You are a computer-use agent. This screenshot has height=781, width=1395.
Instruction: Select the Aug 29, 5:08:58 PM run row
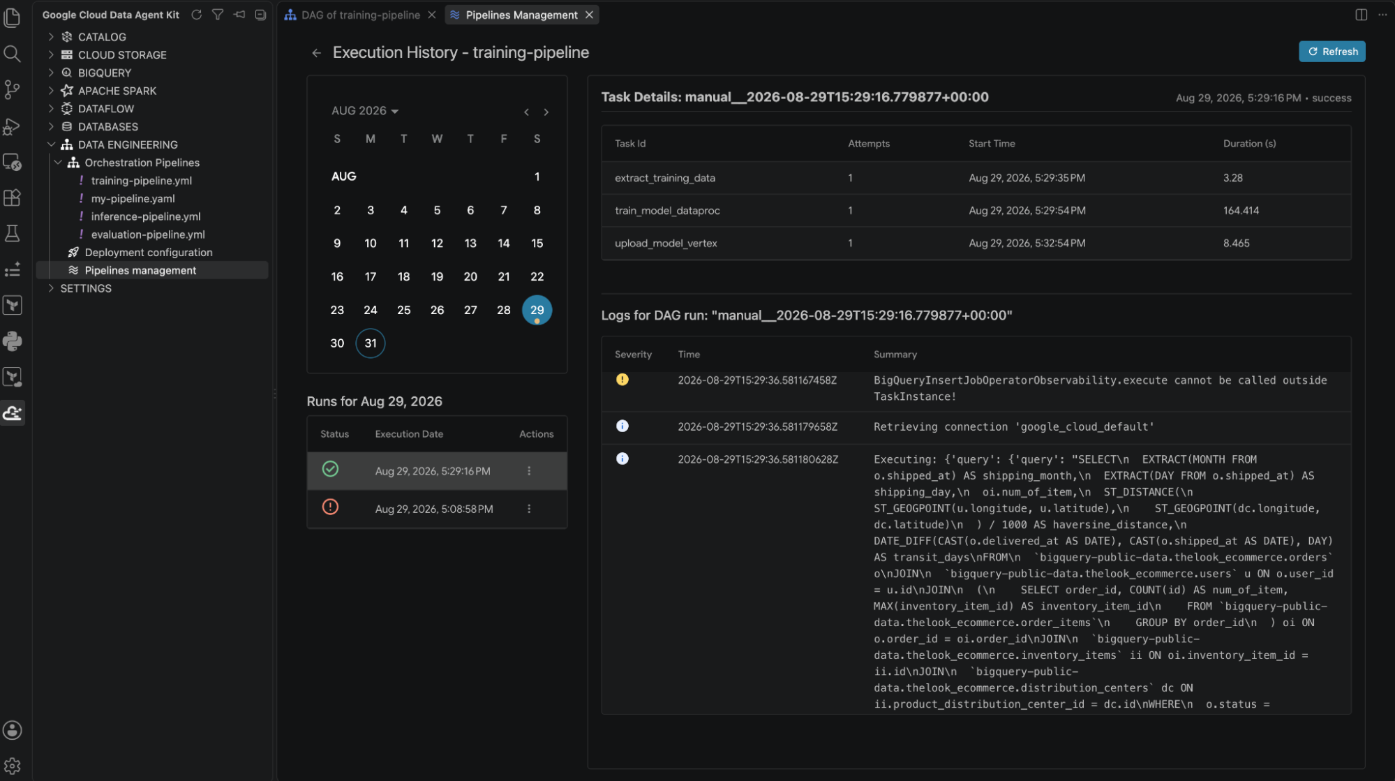[x=437, y=509]
